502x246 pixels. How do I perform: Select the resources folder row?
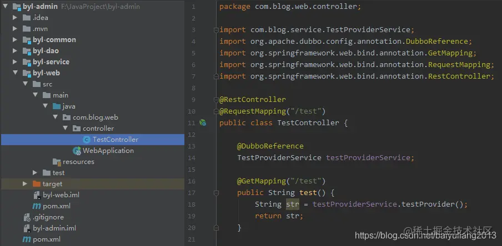pyautogui.click(x=93, y=162)
